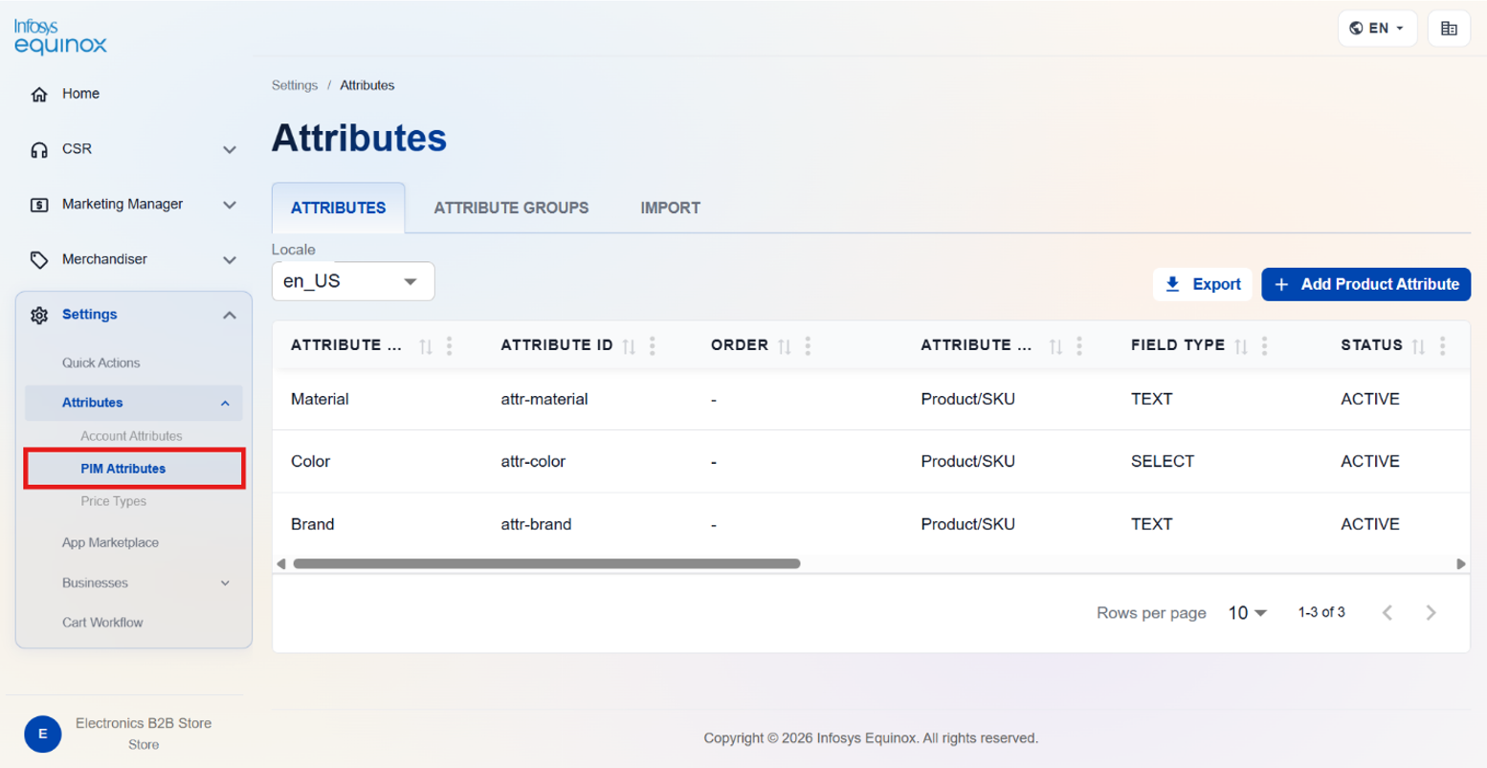The width and height of the screenshot is (1487, 768).
Task: Open Attribute ID column menu dots
Action: (653, 345)
